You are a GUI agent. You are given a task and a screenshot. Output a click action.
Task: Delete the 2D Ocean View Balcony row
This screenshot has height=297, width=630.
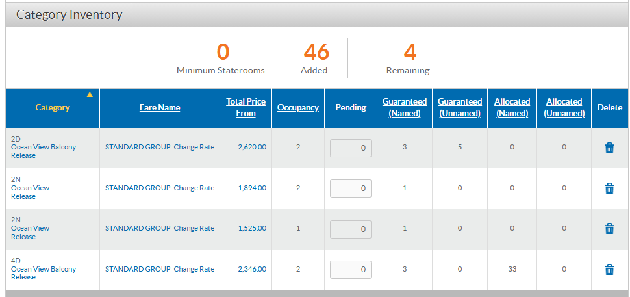point(609,148)
